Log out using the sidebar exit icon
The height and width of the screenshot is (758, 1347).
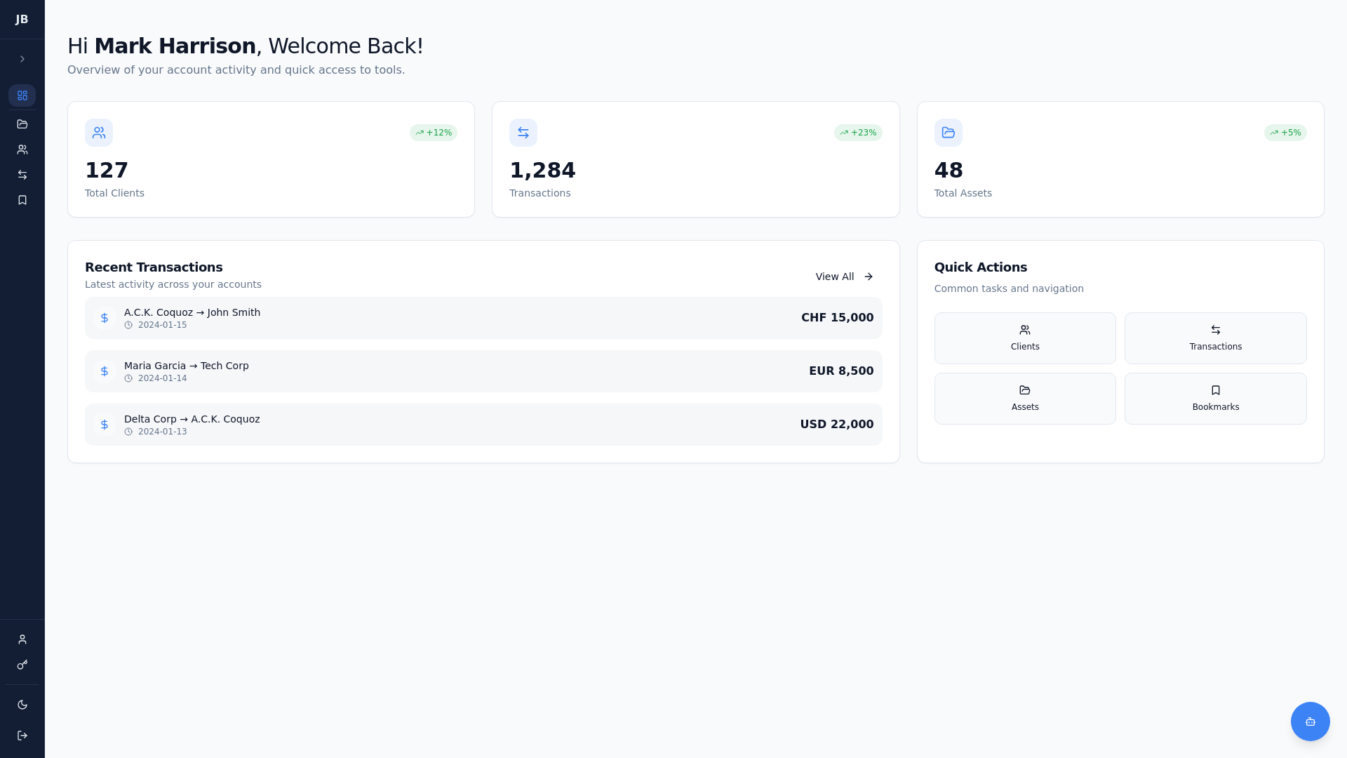[x=22, y=736]
